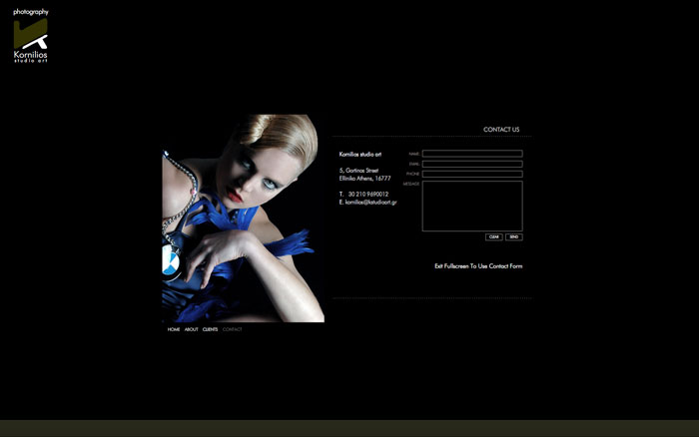The image size is (699, 437).
Task: Click the Ellinikο Athens 16777 address line
Action: point(364,179)
